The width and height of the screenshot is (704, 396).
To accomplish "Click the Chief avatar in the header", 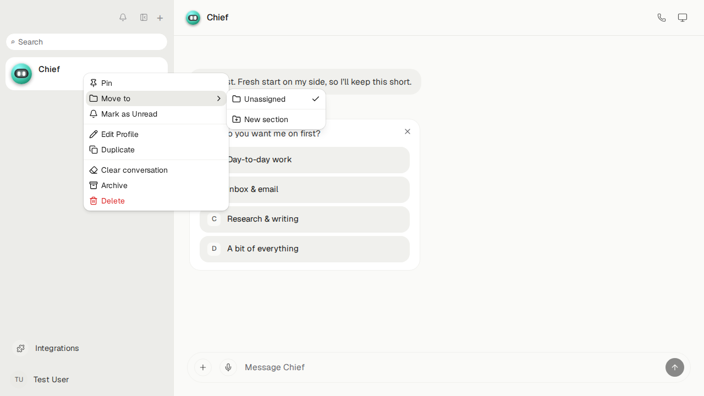I will [x=193, y=18].
